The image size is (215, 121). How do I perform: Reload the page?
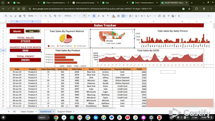tap(13, 9)
